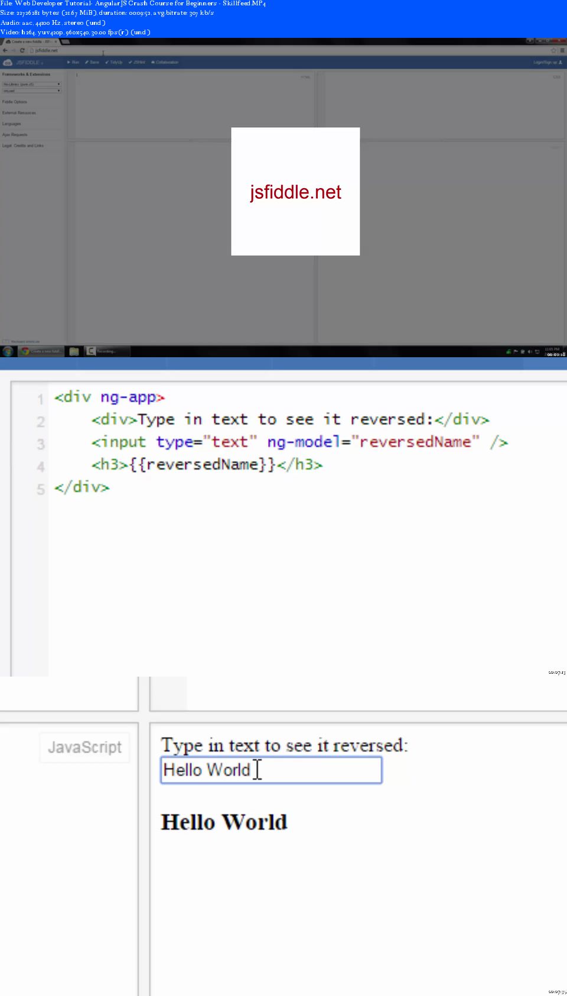567x996 pixels.
Task: Click the 'Hello World' text input field
Action: pos(271,770)
